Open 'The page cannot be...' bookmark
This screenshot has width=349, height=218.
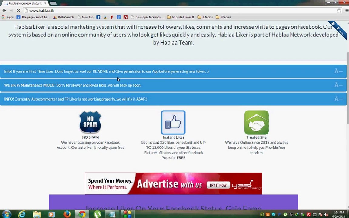point(33,17)
